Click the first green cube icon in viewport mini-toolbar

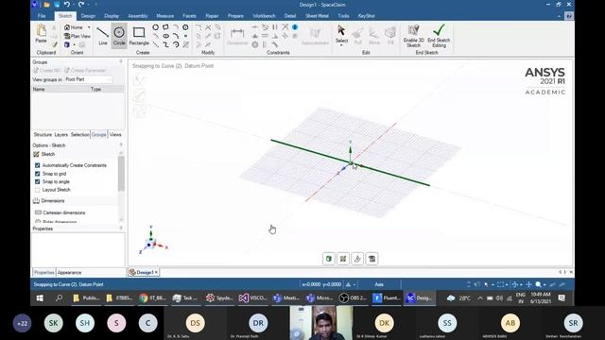click(x=329, y=259)
